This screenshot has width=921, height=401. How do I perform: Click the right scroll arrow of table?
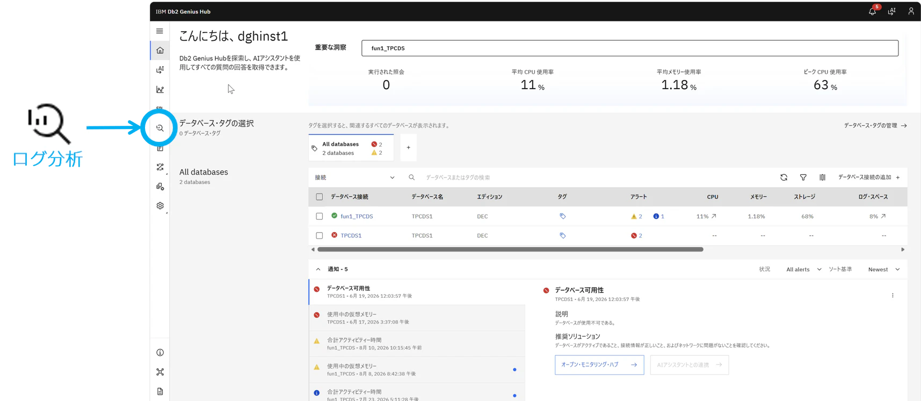[903, 249]
